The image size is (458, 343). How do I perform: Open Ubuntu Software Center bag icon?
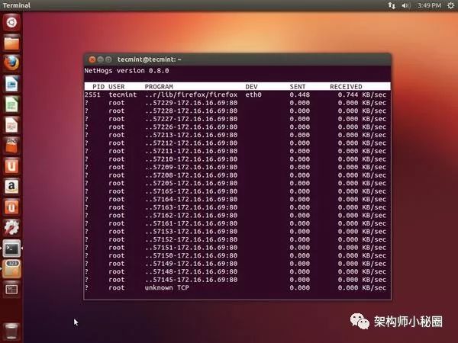tap(11, 146)
